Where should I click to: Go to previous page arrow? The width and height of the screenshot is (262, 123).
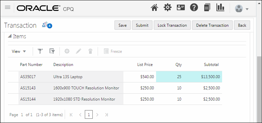pos(80,115)
